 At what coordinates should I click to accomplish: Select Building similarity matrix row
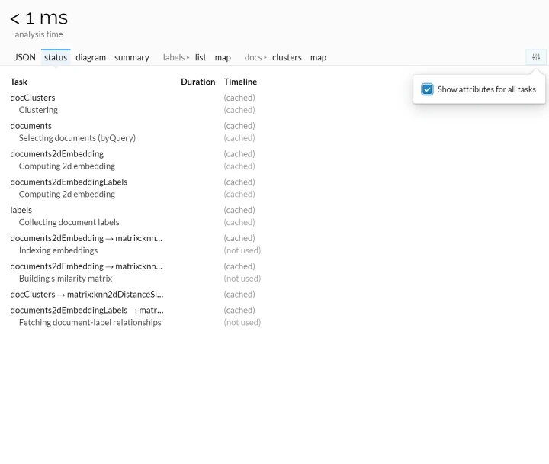[66, 279]
